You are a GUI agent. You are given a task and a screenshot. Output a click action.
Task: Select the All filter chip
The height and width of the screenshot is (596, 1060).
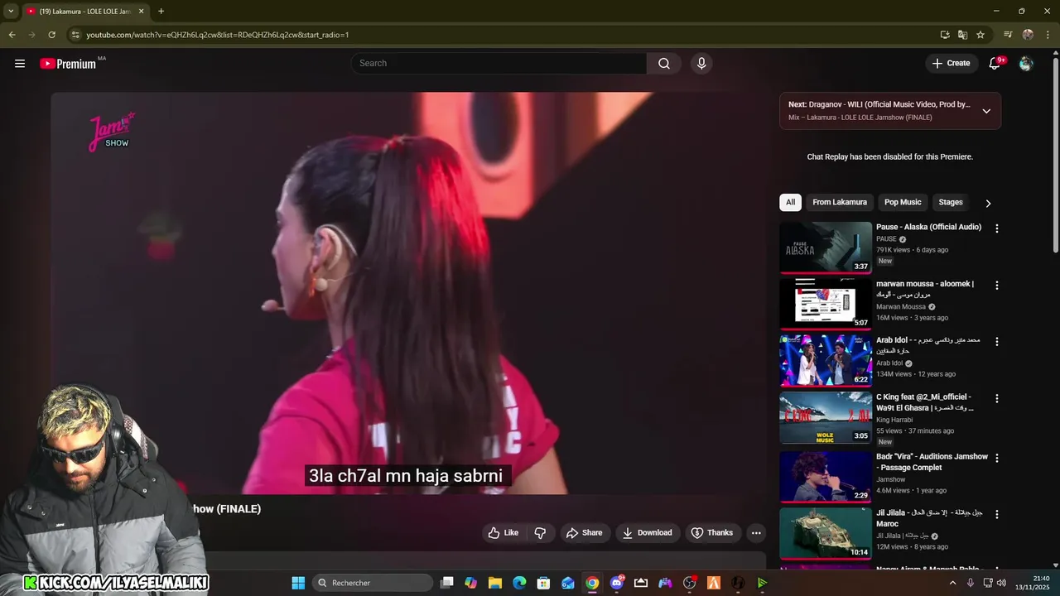[x=790, y=202]
